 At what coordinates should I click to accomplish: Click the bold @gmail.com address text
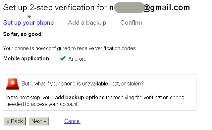tap(167, 7)
